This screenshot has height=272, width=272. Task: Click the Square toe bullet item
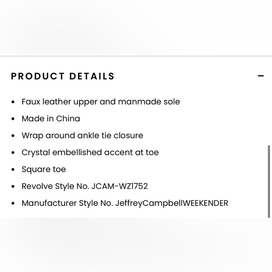pos(44,169)
